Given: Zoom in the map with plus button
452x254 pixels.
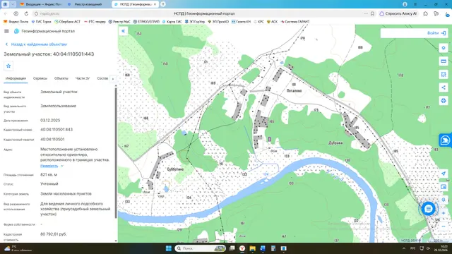Looking at the screenshot, I should click(x=444, y=213).
